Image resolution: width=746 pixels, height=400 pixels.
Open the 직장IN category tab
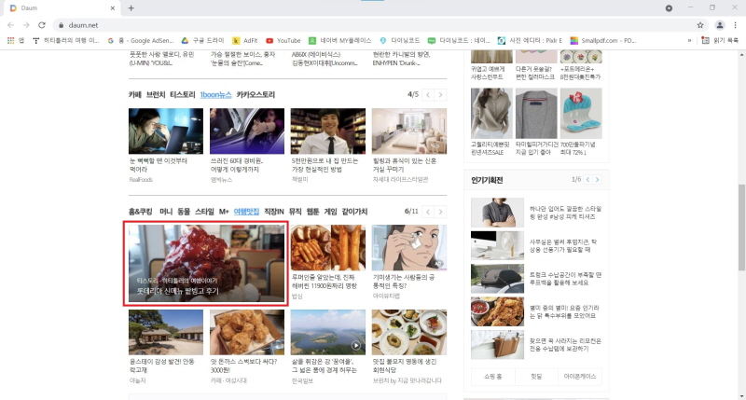[274, 212]
